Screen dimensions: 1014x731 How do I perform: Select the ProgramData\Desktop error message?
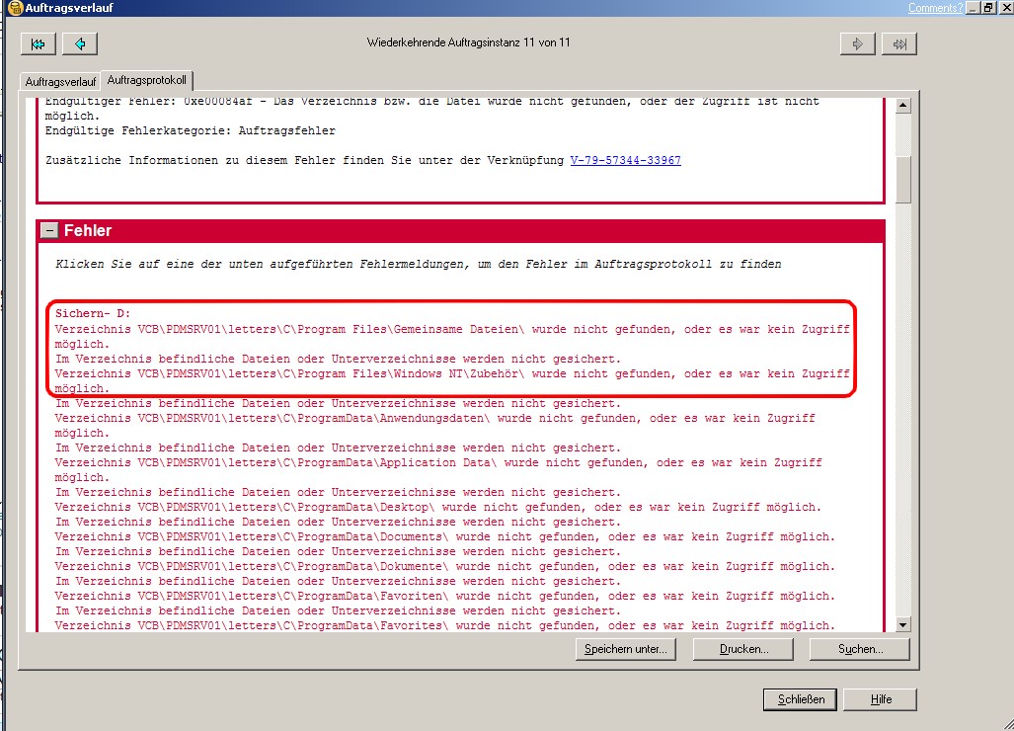coord(436,507)
